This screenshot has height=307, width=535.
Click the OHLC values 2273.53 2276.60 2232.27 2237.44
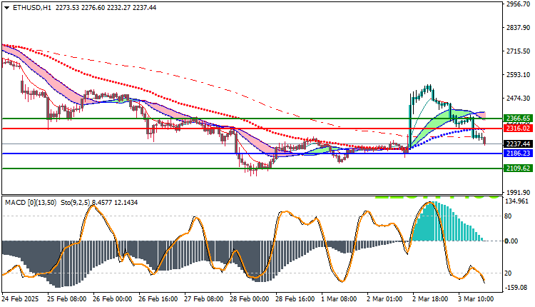point(106,8)
